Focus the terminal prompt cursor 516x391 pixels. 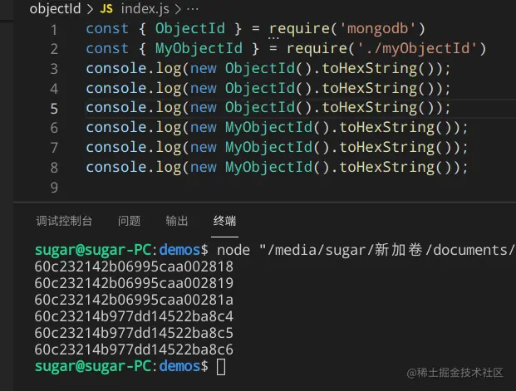point(221,367)
